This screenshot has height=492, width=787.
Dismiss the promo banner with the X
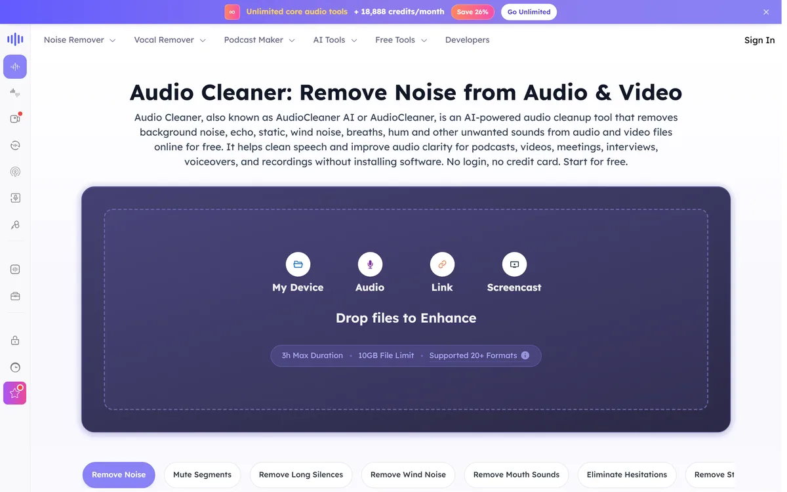(x=766, y=12)
